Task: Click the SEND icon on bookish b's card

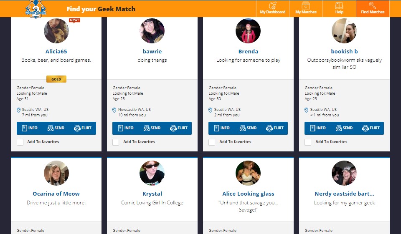Action: click(339, 128)
